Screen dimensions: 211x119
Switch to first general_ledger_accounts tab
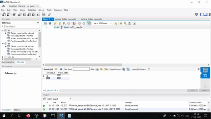pos(66,19)
